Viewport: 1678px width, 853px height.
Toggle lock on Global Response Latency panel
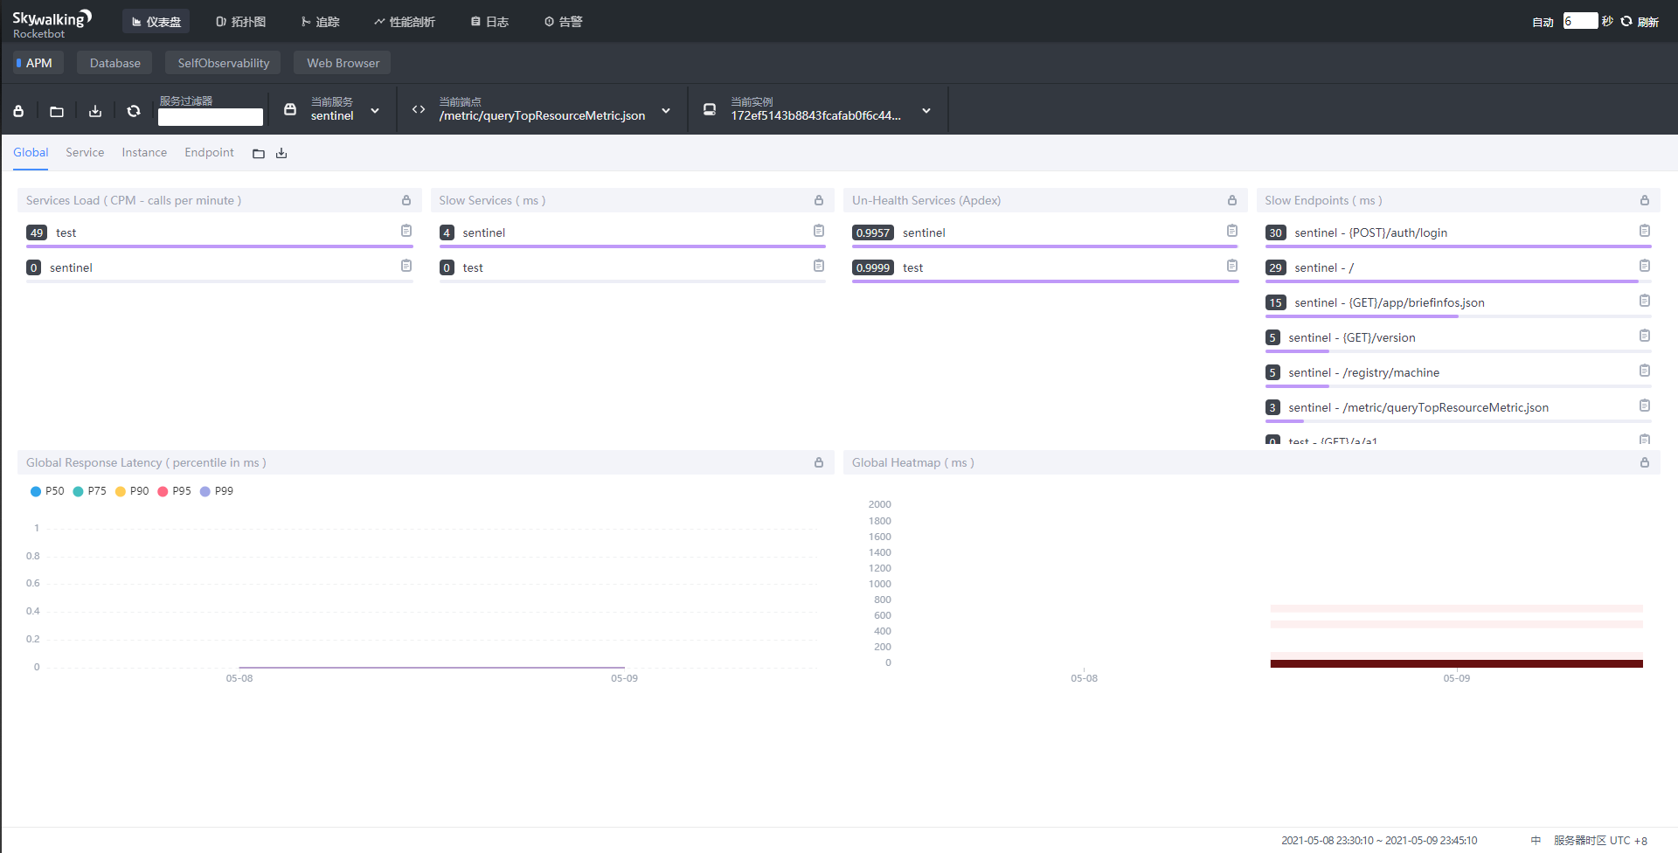pyautogui.click(x=819, y=462)
